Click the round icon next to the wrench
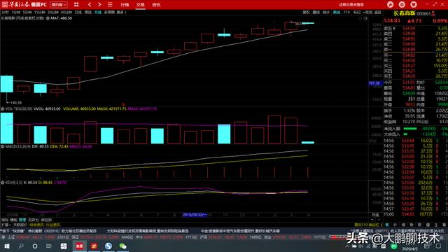The image size is (448, 252). [402, 5]
